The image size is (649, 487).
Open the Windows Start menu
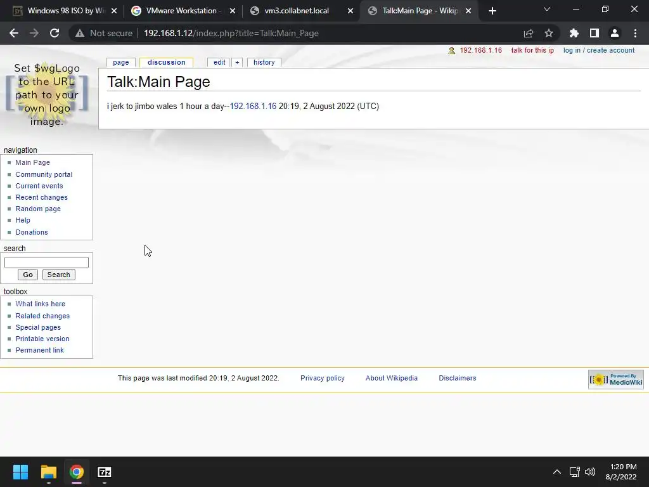(20, 472)
